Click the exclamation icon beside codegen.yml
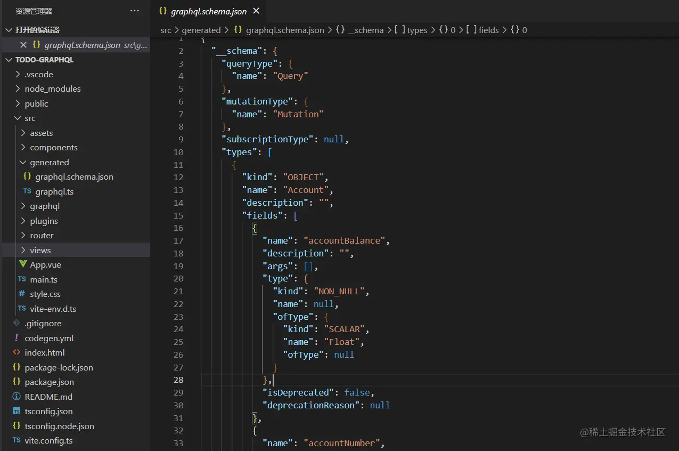Image resolution: width=679 pixels, height=451 pixels. 17,338
